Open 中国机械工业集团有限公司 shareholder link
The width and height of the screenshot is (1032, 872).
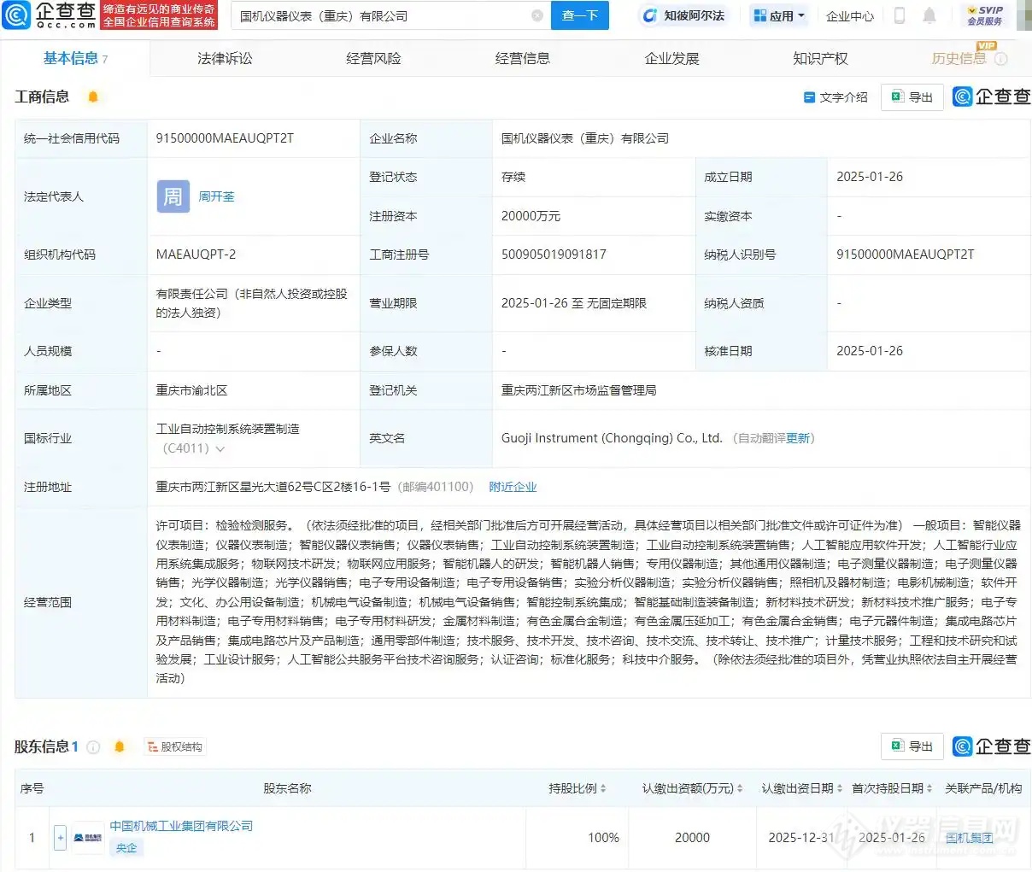[x=181, y=826]
